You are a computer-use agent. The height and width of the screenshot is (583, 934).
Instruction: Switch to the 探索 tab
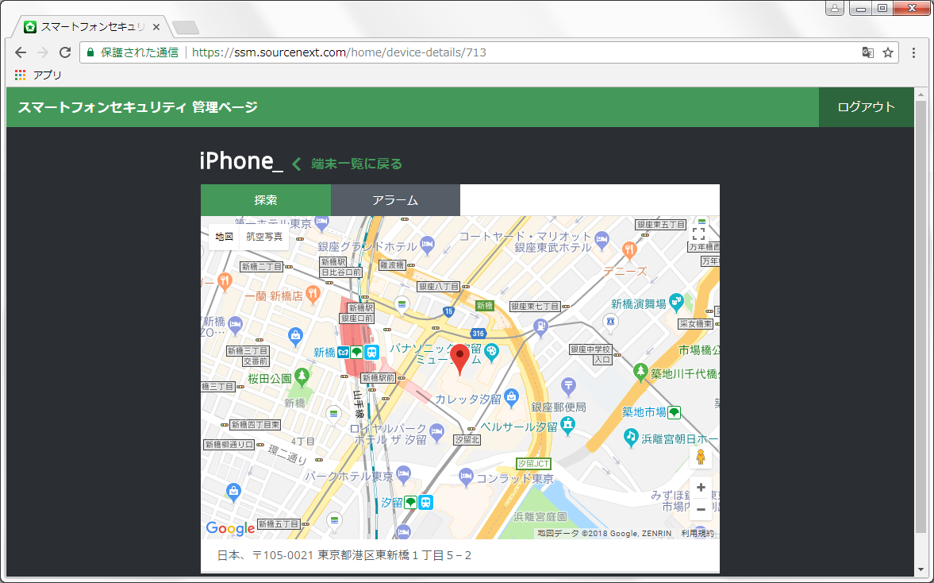pos(266,200)
